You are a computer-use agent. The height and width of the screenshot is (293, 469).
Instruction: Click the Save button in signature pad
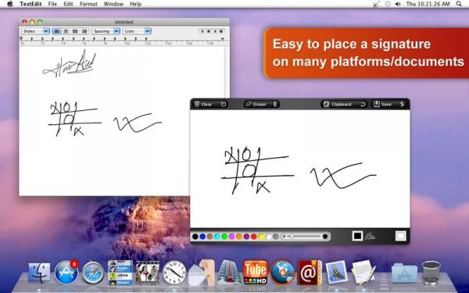tap(388, 104)
